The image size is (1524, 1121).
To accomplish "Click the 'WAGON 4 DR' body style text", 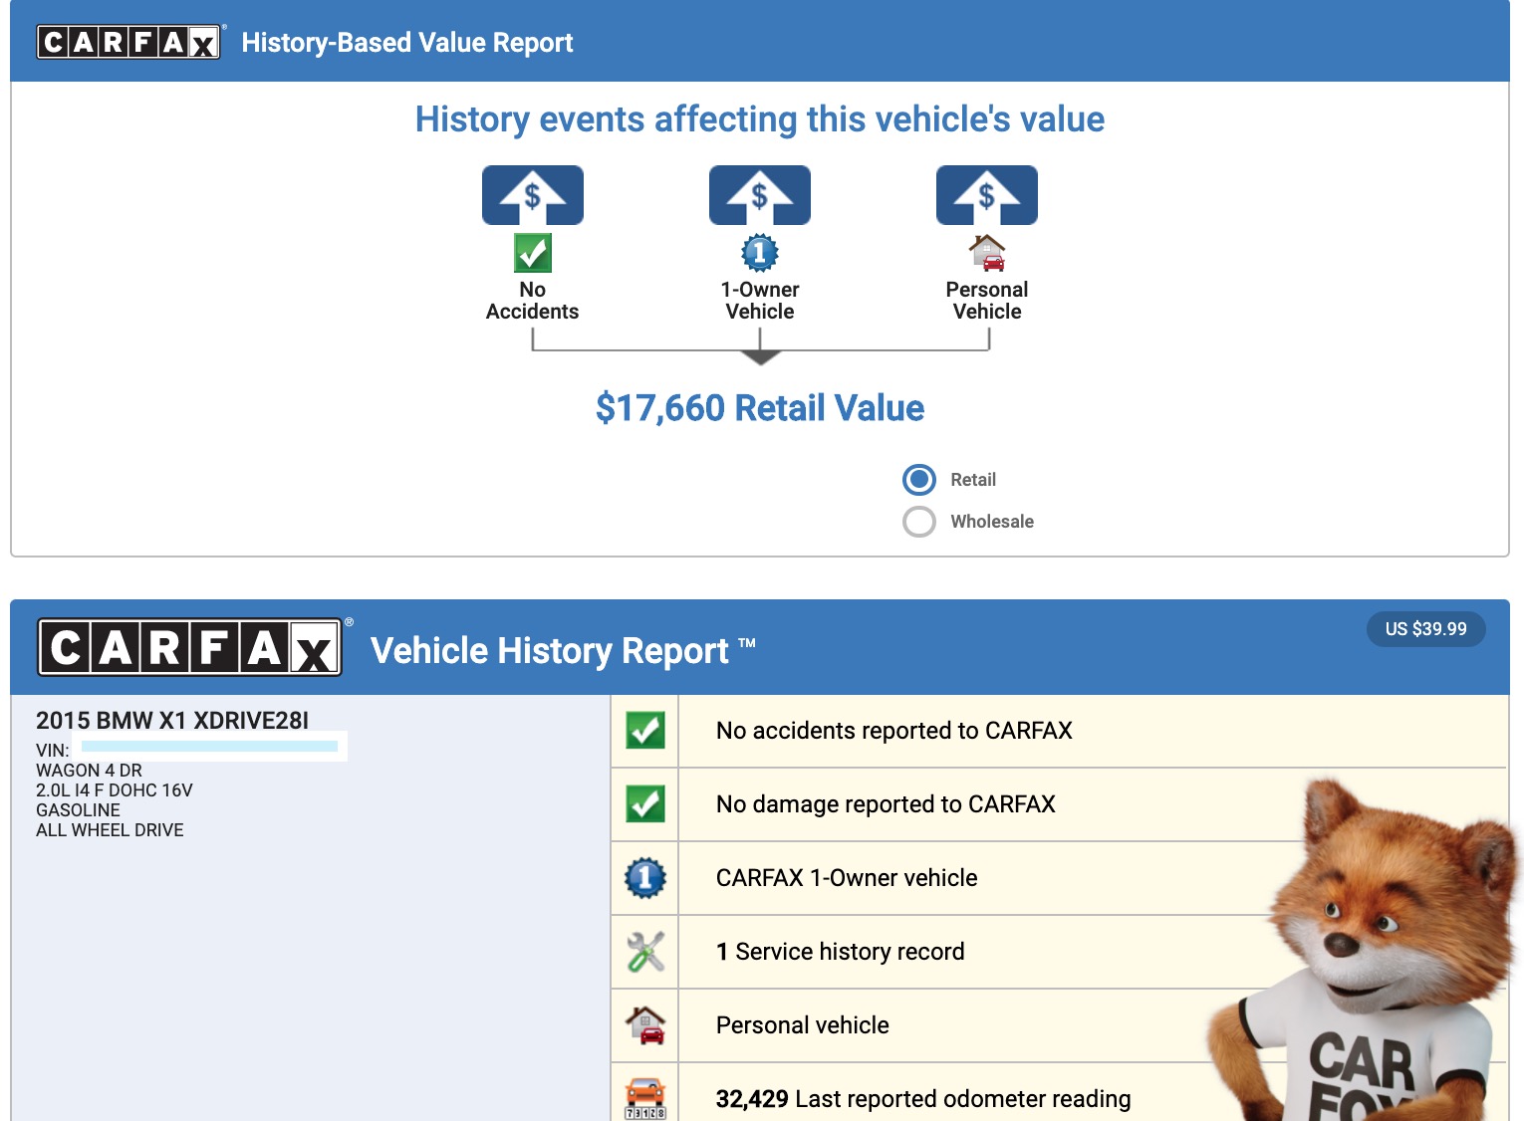I will tap(89, 771).
